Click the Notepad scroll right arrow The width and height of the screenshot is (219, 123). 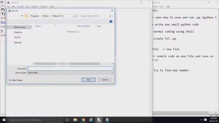point(216,112)
